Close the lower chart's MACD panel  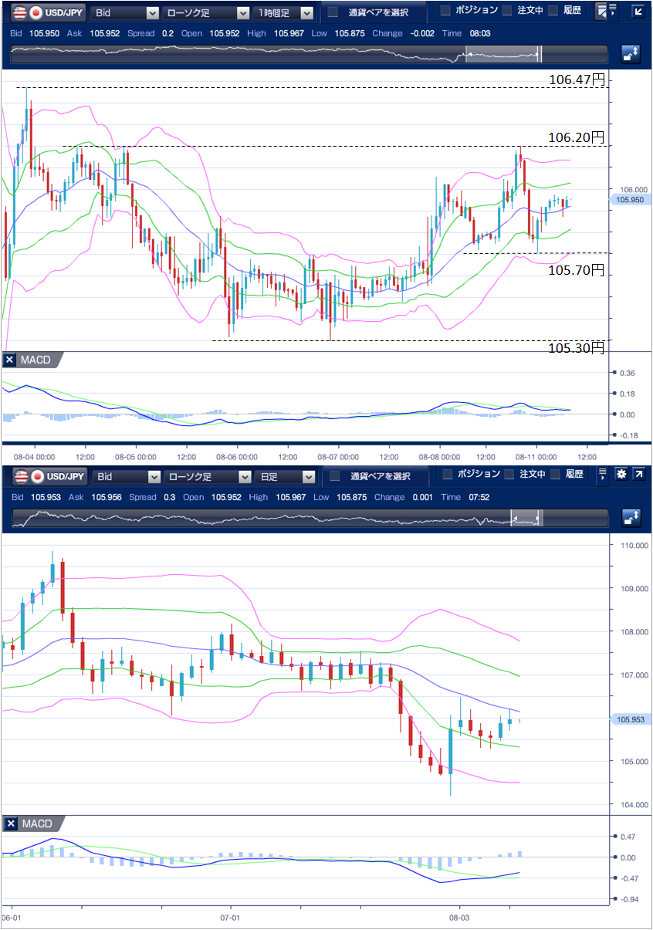[x=10, y=824]
